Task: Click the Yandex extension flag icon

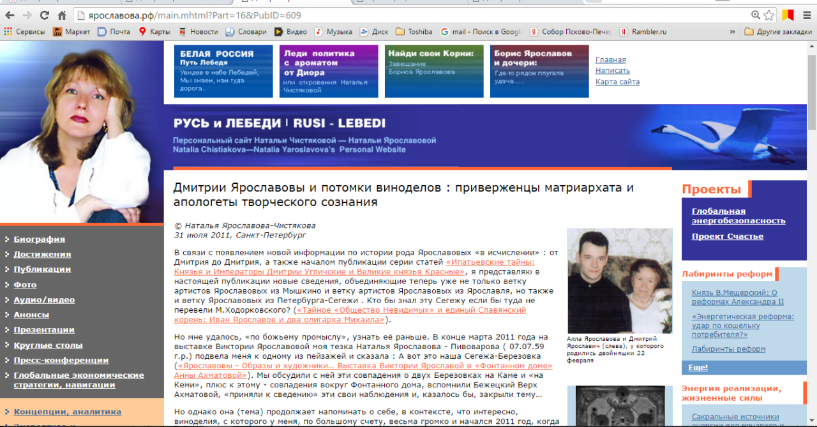Action: click(788, 15)
